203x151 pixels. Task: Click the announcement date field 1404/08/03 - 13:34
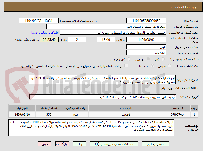(39, 21)
